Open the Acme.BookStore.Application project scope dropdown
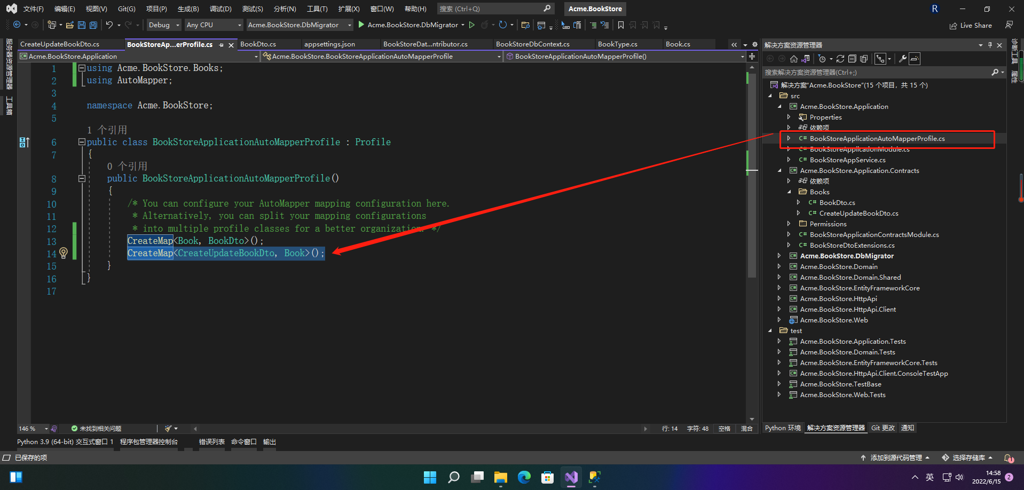 click(x=139, y=56)
